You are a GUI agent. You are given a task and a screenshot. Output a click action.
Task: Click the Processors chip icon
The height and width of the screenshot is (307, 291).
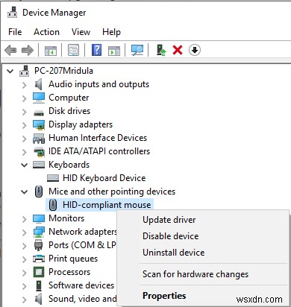[39, 272]
